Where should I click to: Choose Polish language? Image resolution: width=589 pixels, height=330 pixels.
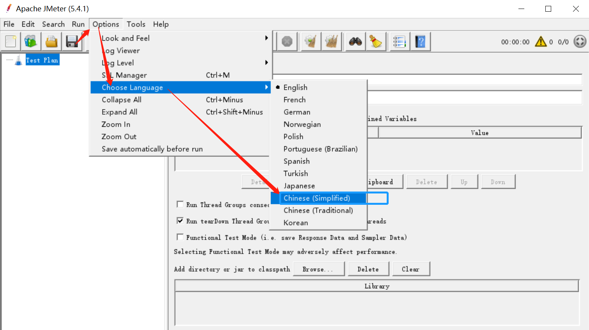(x=319, y=137)
